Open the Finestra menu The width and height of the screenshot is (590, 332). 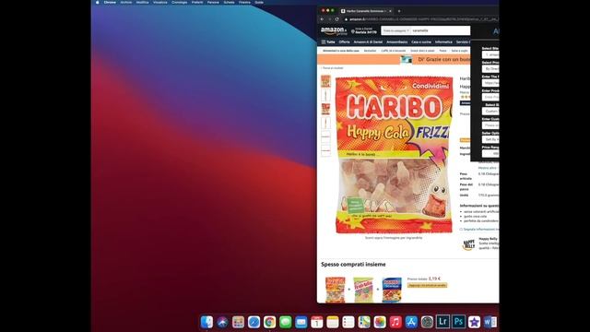(x=244, y=2)
